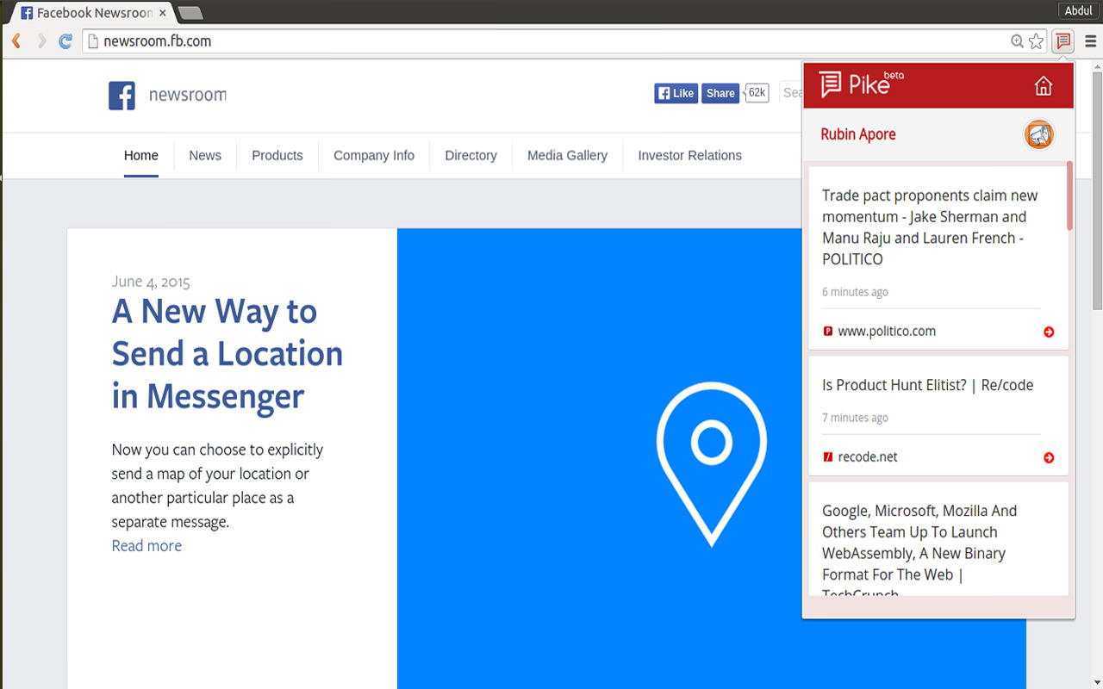Open the Media Gallery nav item

click(x=567, y=155)
